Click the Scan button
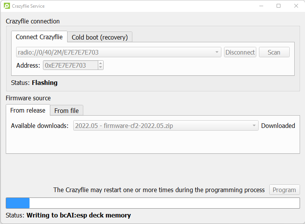Image resolution: width=305 pixels, height=224 pixels. click(x=274, y=52)
